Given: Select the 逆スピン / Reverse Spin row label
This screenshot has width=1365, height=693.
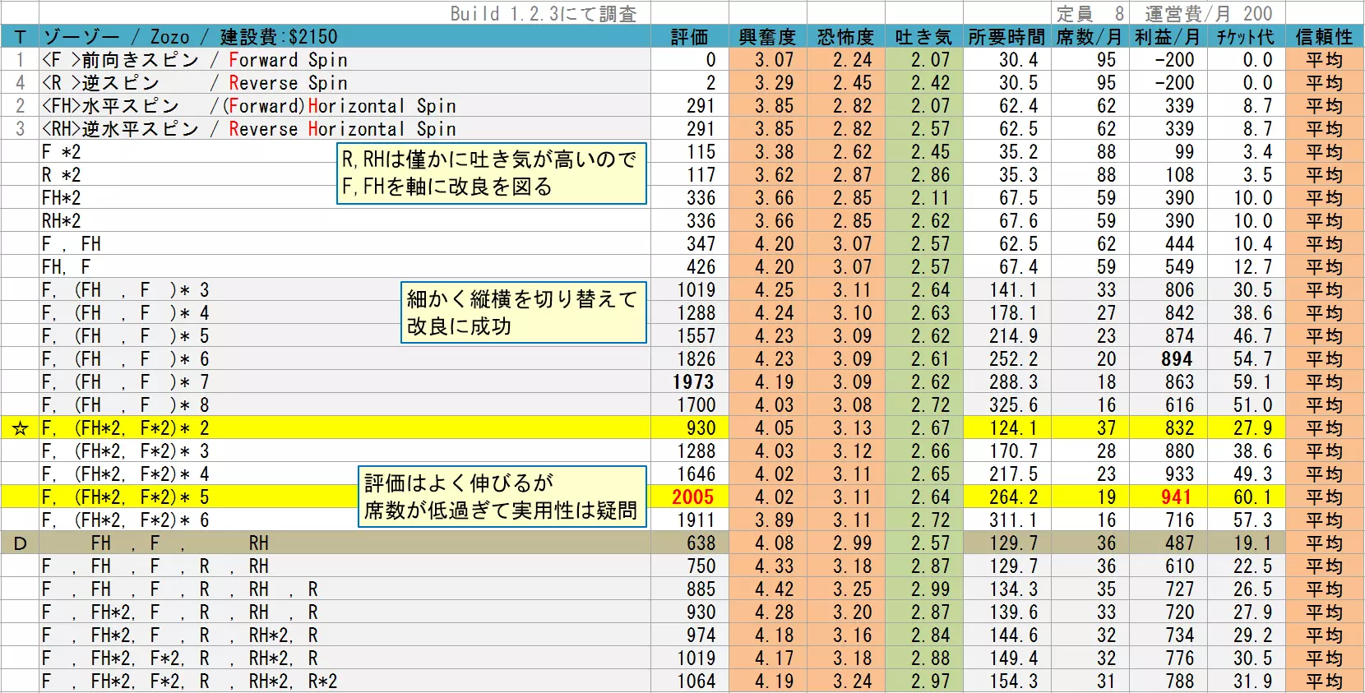Looking at the screenshot, I should coord(195,83).
